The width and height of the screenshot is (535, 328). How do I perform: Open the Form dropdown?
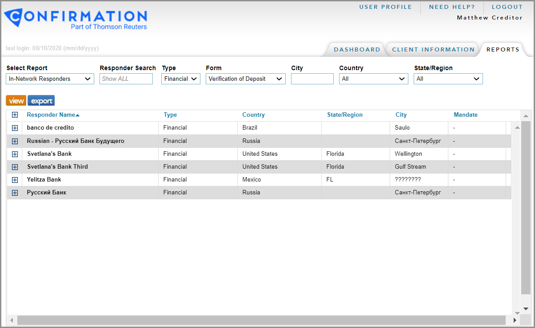[x=245, y=79]
